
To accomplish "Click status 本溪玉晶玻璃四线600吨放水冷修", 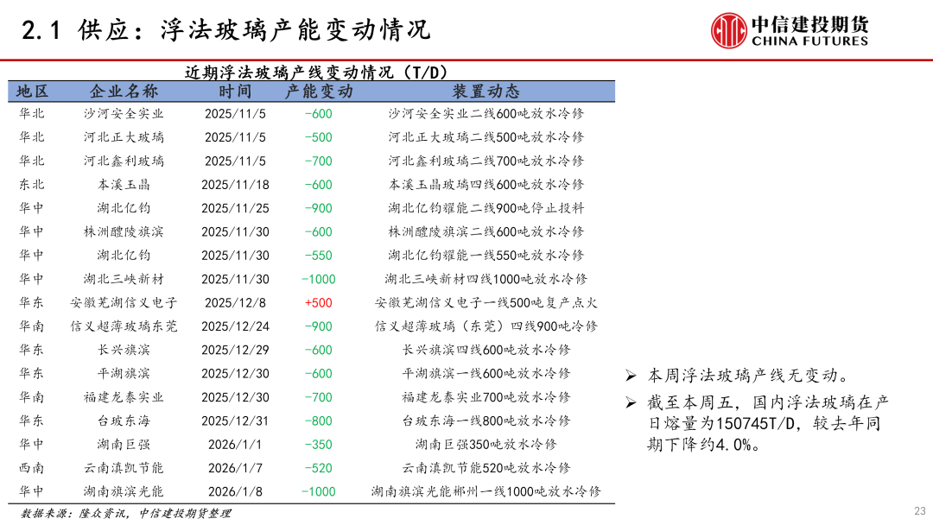I will (x=486, y=185).
